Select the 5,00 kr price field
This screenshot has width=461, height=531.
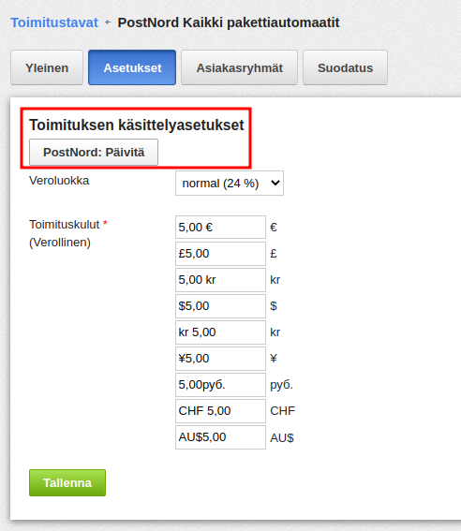click(x=220, y=280)
